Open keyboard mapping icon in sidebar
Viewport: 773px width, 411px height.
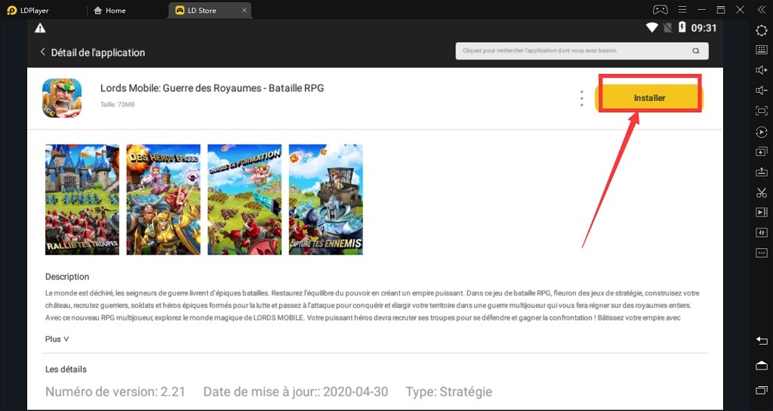tap(761, 50)
